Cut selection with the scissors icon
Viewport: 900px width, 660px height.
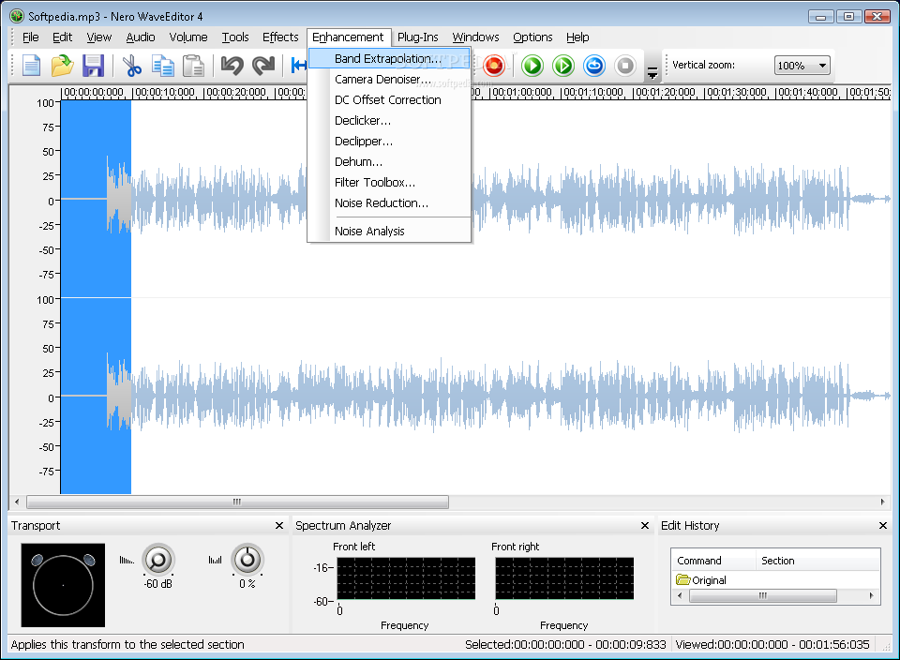point(132,66)
